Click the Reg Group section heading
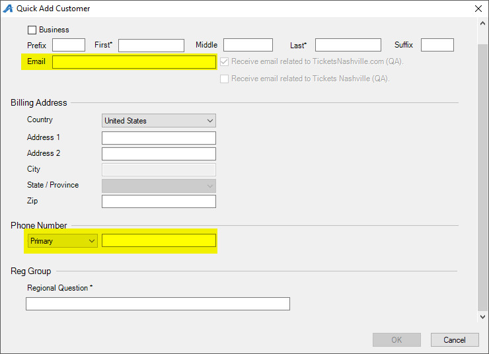 (30, 271)
